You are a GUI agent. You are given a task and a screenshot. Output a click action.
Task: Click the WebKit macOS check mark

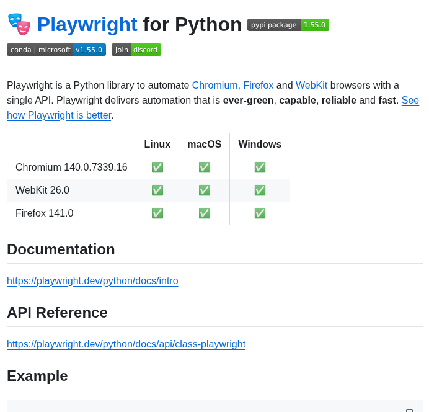coord(205,190)
